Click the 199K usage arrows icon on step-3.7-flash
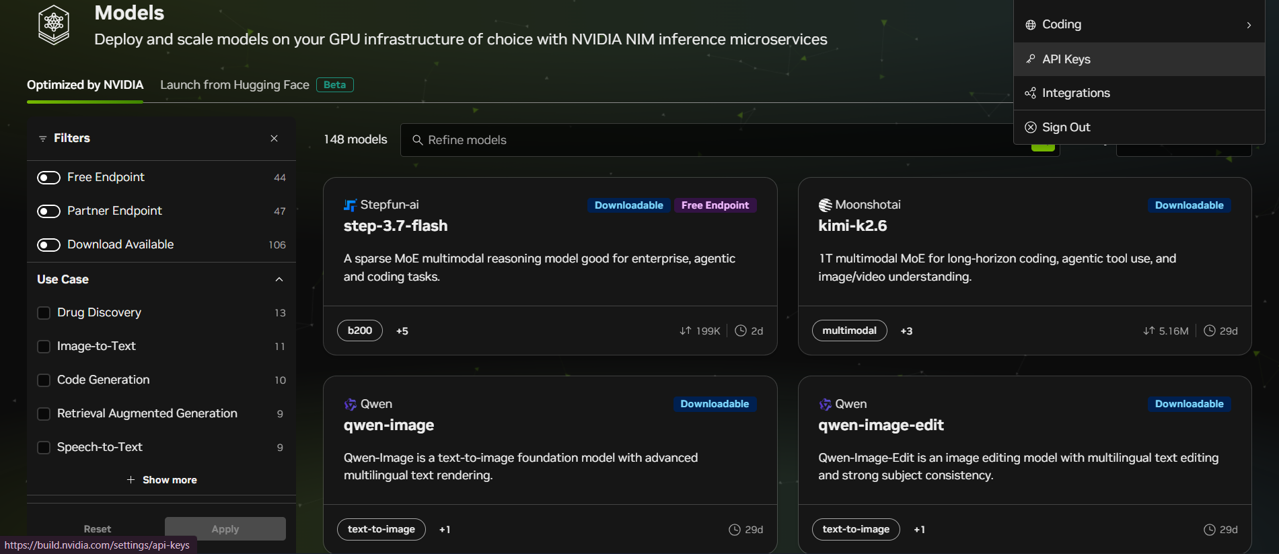Viewport: 1279px width, 554px height. tap(685, 331)
